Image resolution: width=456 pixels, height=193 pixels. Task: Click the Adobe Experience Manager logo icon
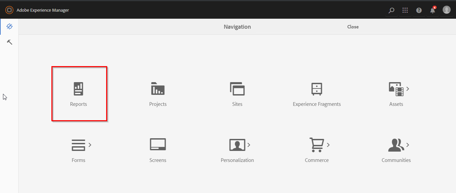9,10
